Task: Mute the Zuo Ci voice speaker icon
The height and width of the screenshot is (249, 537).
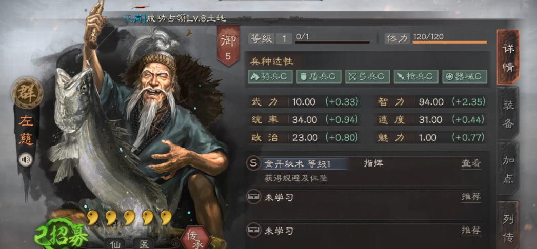Action: pyautogui.click(x=25, y=159)
